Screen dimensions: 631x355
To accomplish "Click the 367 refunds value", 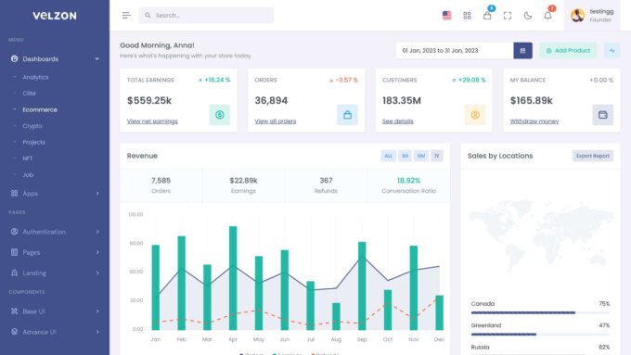I will tap(326, 181).
